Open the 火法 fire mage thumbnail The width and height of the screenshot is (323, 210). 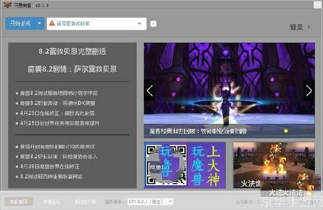[x=274, y=165]
